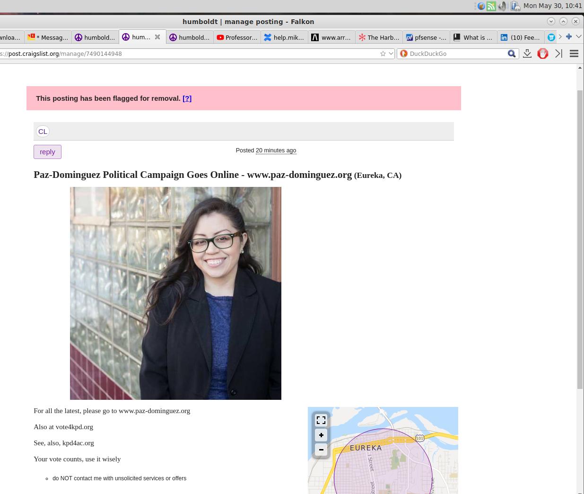The image size is (584, 494).
Task: Click 'For all the latest' text line
Action: [x=112, y=411]
